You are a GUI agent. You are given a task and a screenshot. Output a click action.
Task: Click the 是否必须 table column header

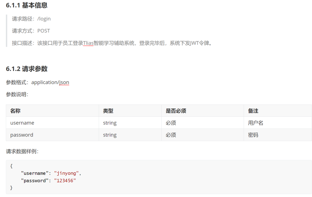pyautogui.click(x=176, y=111)
